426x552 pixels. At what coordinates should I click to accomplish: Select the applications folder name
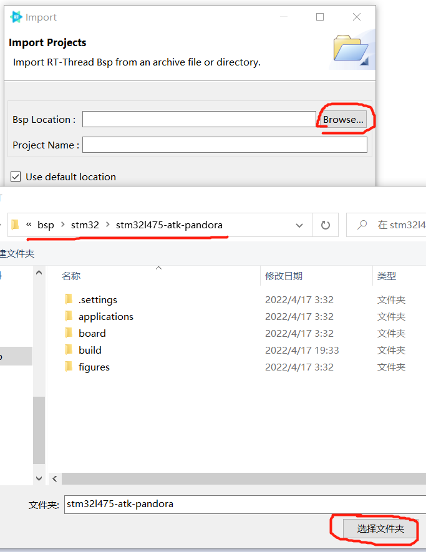105,316
